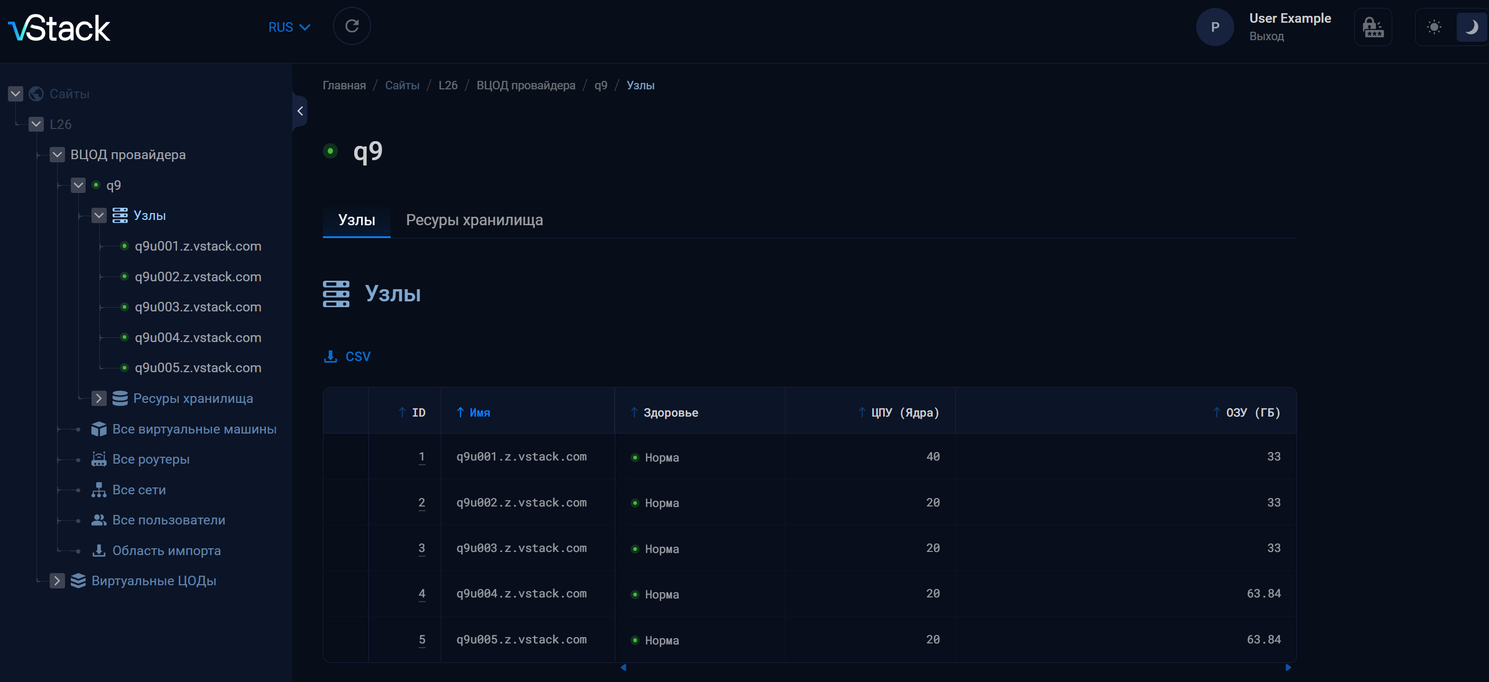1489x682 pixels.
Task: Switch to Ресуры хранилища tab
Action: pyautogui.click(x=474, y=220)
